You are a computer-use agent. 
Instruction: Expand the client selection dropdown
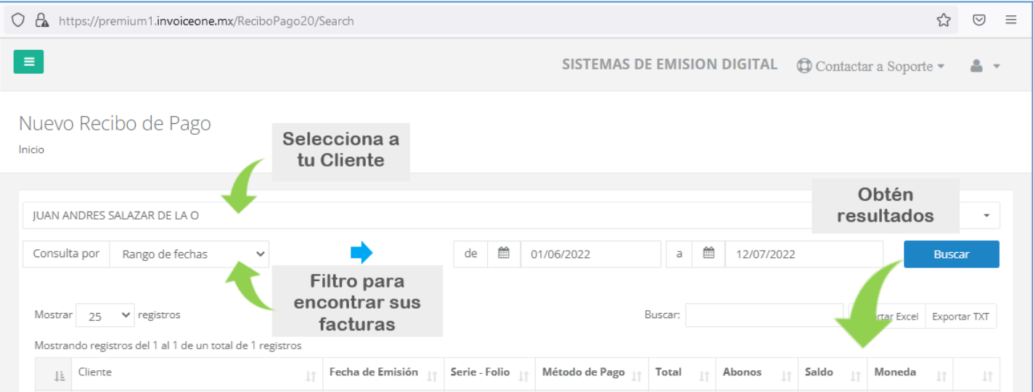987,216
